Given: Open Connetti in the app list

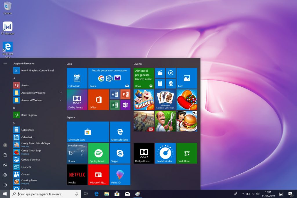Looking at the screenshot, I should (38, 167).
